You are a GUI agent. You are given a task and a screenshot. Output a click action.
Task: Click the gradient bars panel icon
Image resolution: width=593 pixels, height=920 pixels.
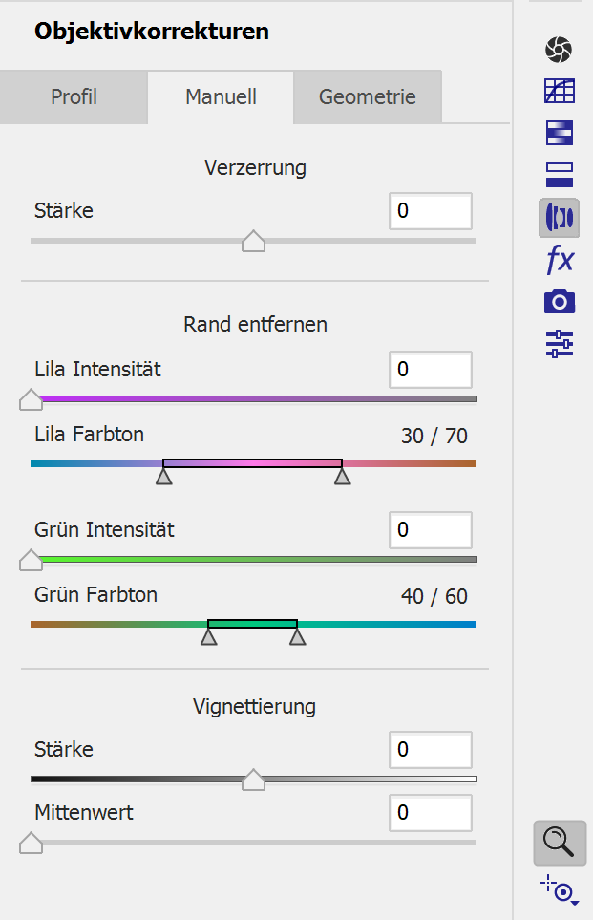pyautogui.click(x=559, y=133)
